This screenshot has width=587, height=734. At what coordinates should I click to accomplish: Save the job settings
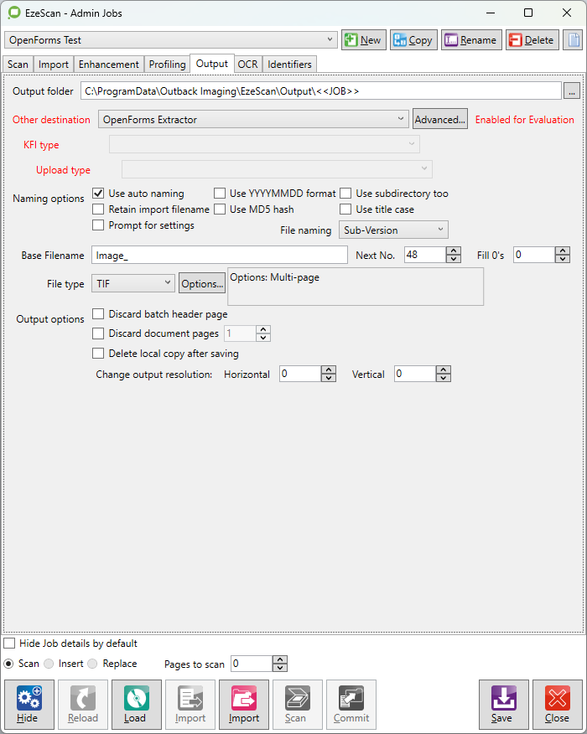503,704
